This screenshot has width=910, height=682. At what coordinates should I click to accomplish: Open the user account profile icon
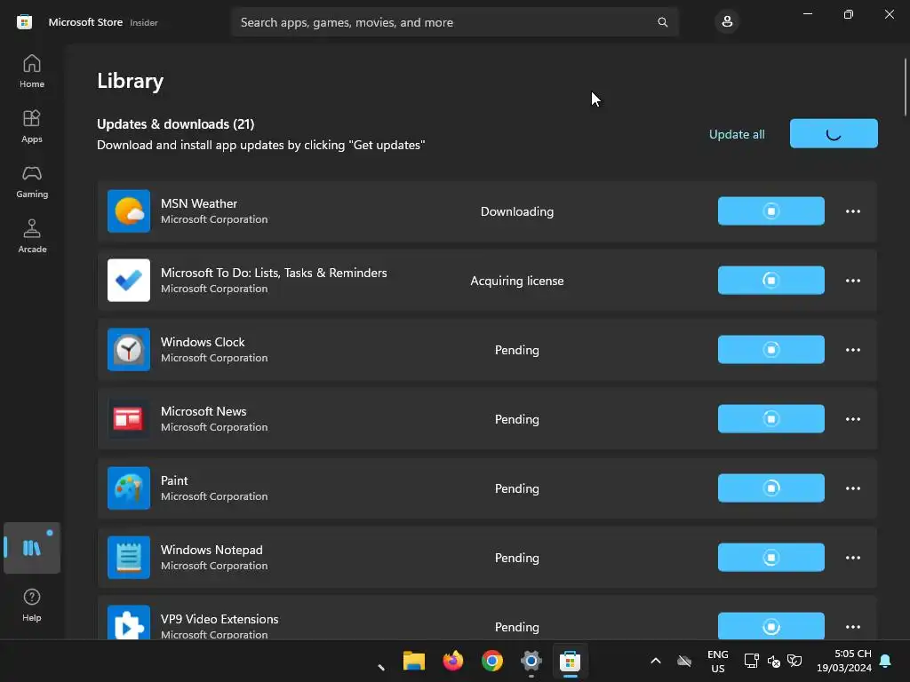pyautogui.click(x=727, y=22)
